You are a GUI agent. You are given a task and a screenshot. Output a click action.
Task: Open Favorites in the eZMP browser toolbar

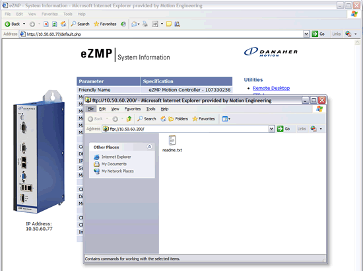pos(105,24)
